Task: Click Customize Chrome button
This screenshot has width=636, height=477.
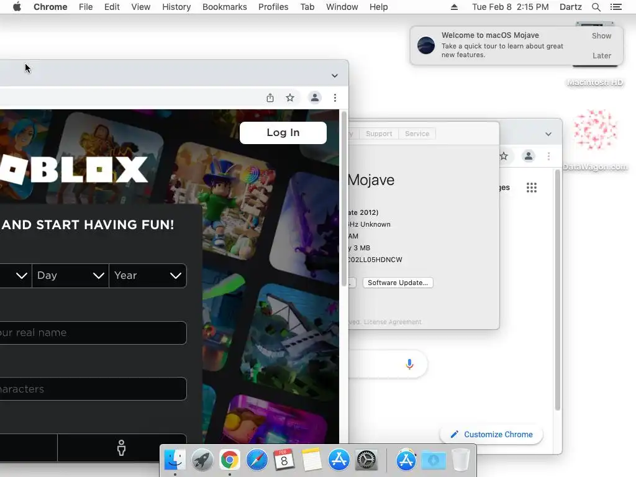Action: (x=491, y=434)
